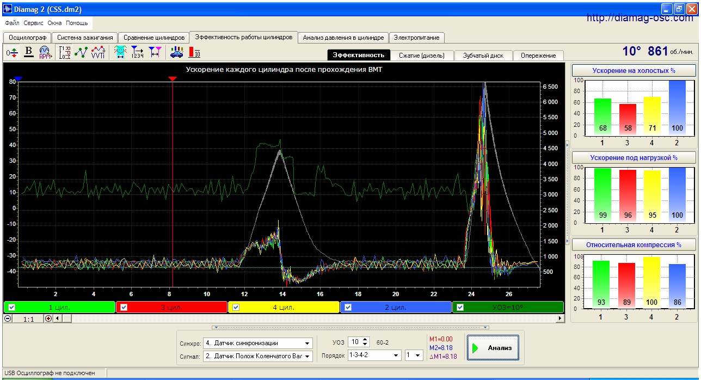Click the status text USB Осциллограф не подключен
Image resolution: width=701 pixels, height=380 pixels.
point(50,373)
